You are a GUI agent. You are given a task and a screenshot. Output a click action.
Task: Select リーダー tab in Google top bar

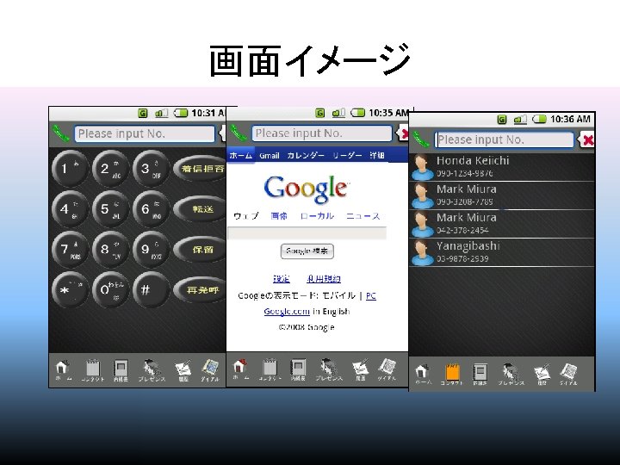347,155
